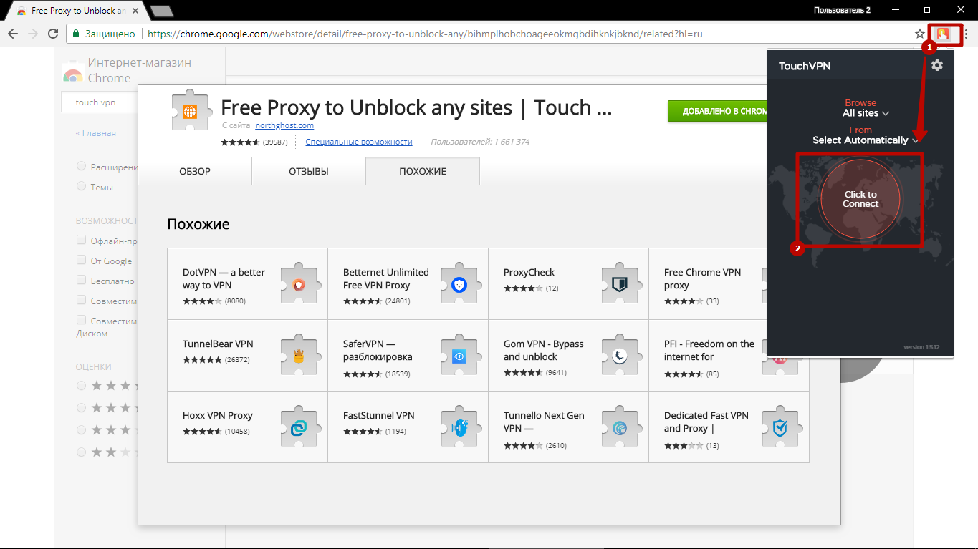
Task: Select the Темы radio button
Action: (x=81, y=186)
